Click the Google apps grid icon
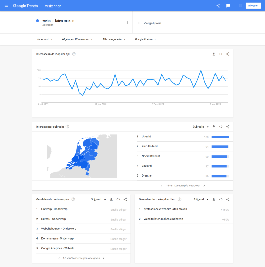The width and height of the screenshot is (265, 267). pos(240,5)
